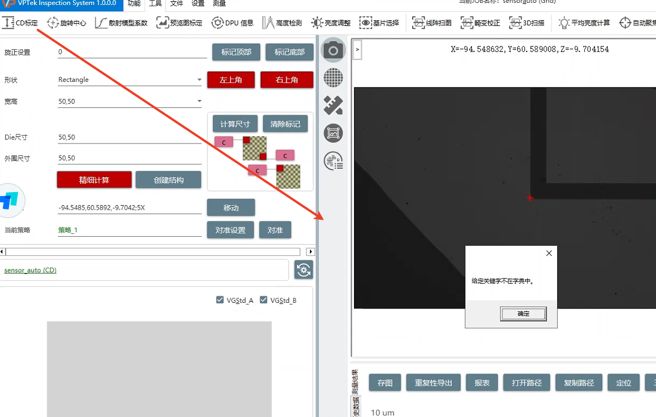This screenshot has width=656, height=417.
Task: Select the 旋转中心 rotation center tool
Action: pos(67,23)
